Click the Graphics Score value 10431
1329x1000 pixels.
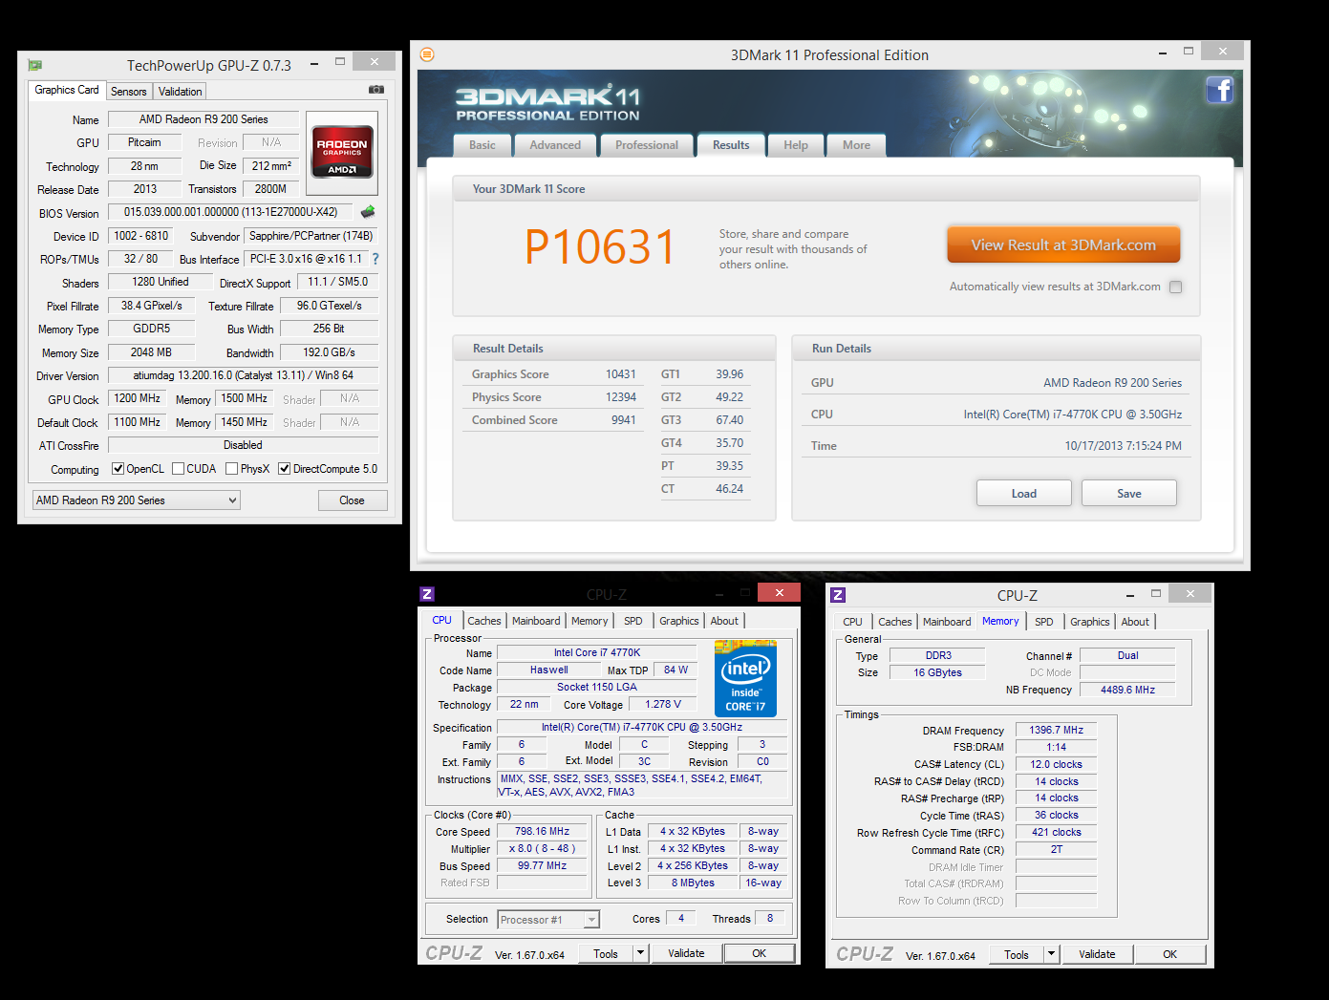point(620,374)
